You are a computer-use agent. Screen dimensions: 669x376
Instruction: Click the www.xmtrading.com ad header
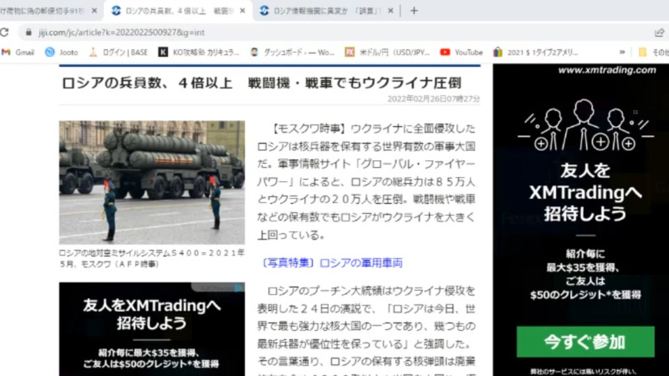(x=607, y=70)
